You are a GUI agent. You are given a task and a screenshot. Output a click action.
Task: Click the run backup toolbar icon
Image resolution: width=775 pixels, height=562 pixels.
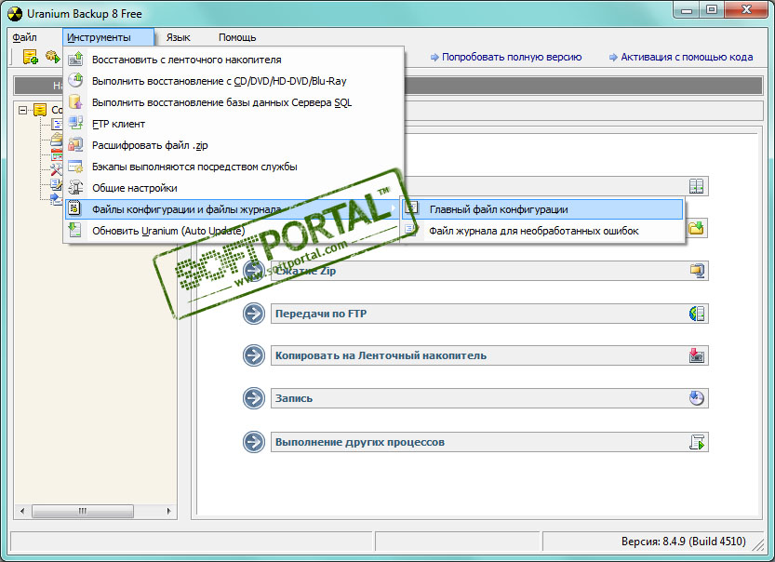[53, 58]
